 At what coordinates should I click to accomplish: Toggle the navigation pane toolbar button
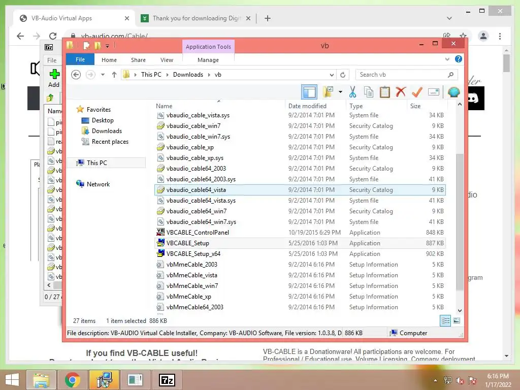click(309, 92)
